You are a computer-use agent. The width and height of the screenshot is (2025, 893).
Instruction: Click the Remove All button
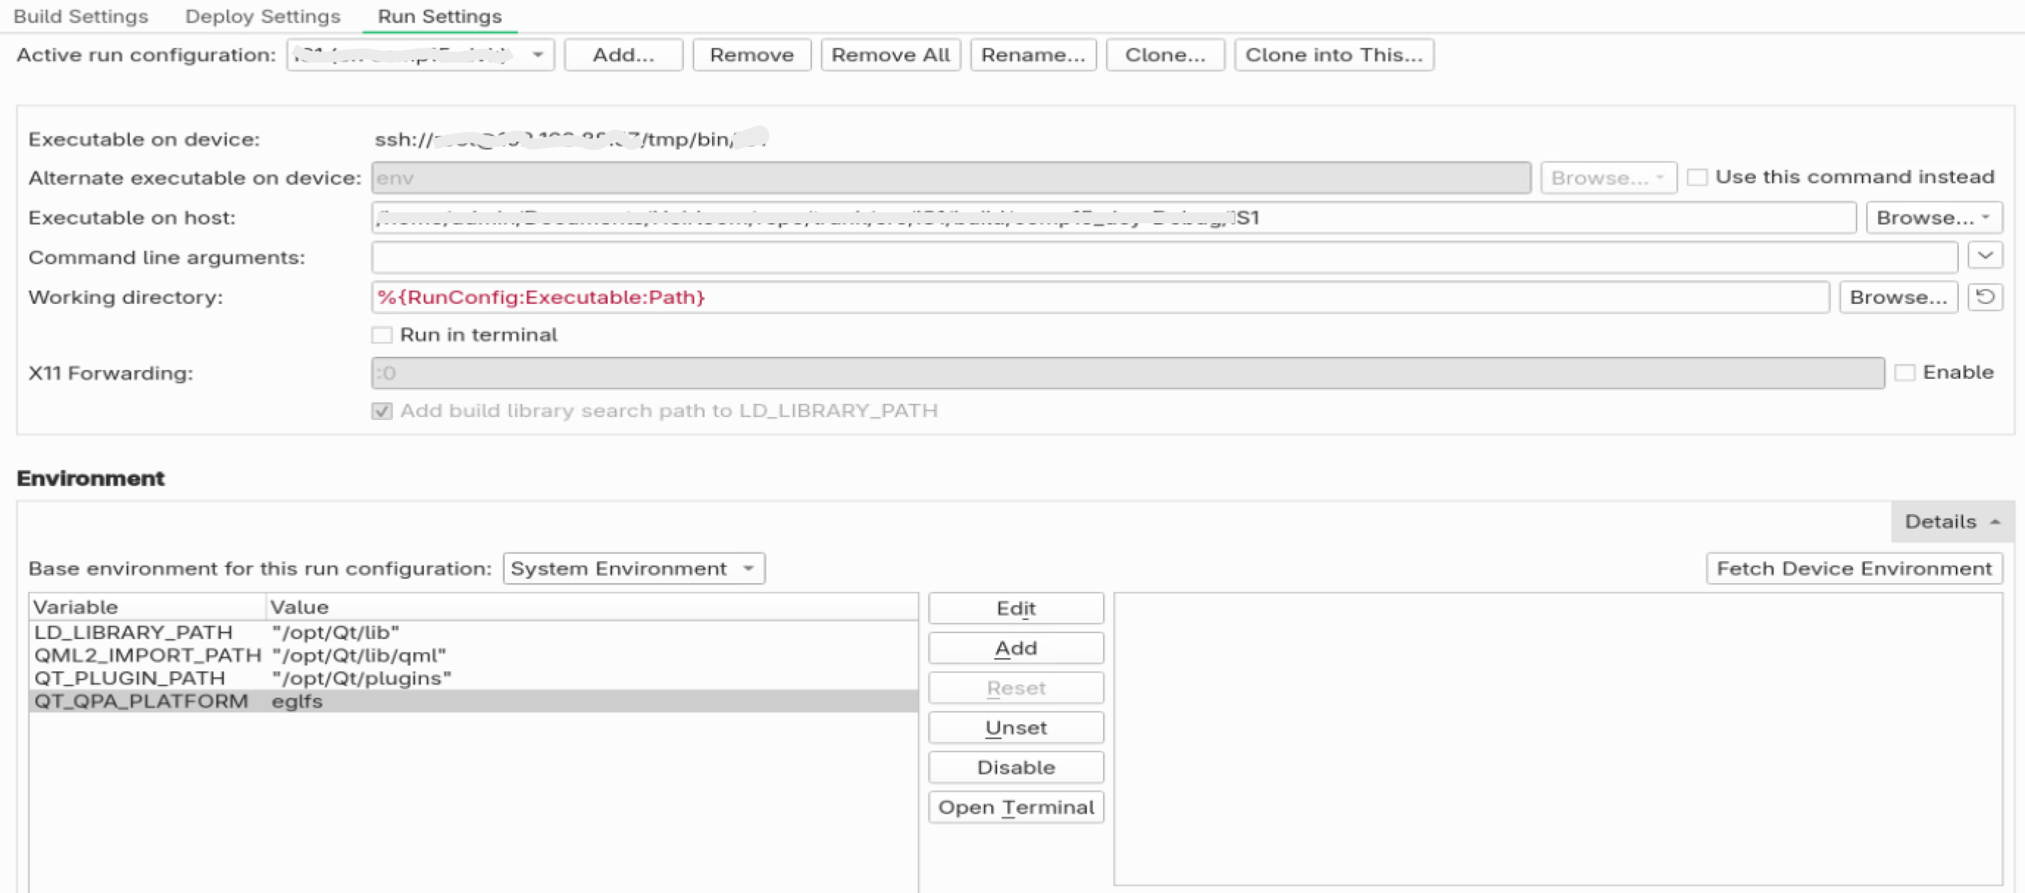(890, 55)
